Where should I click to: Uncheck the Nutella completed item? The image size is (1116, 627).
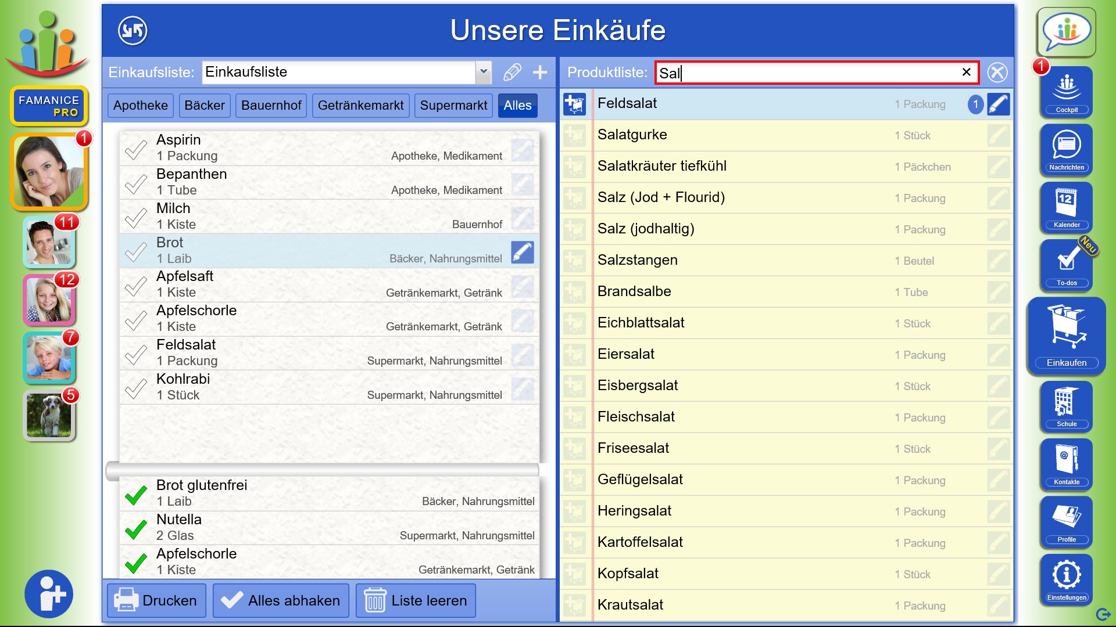click(136, 528)
